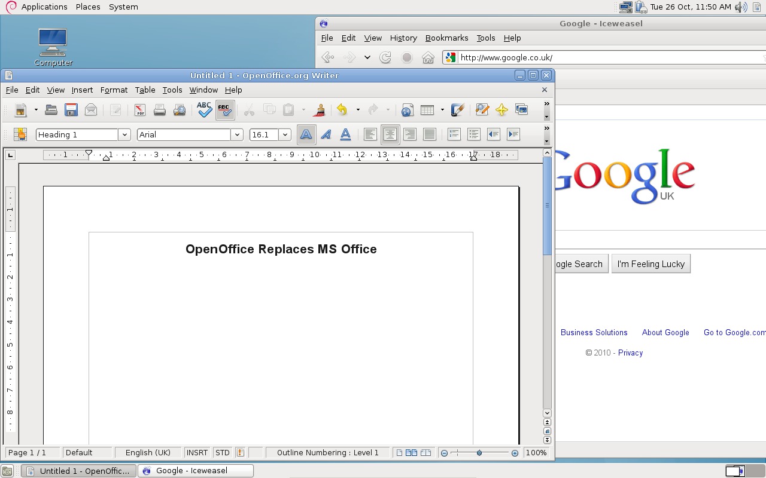Toggle Centered alignment
Viewport: 766px width, 478px height.
(x=390, y=134)
